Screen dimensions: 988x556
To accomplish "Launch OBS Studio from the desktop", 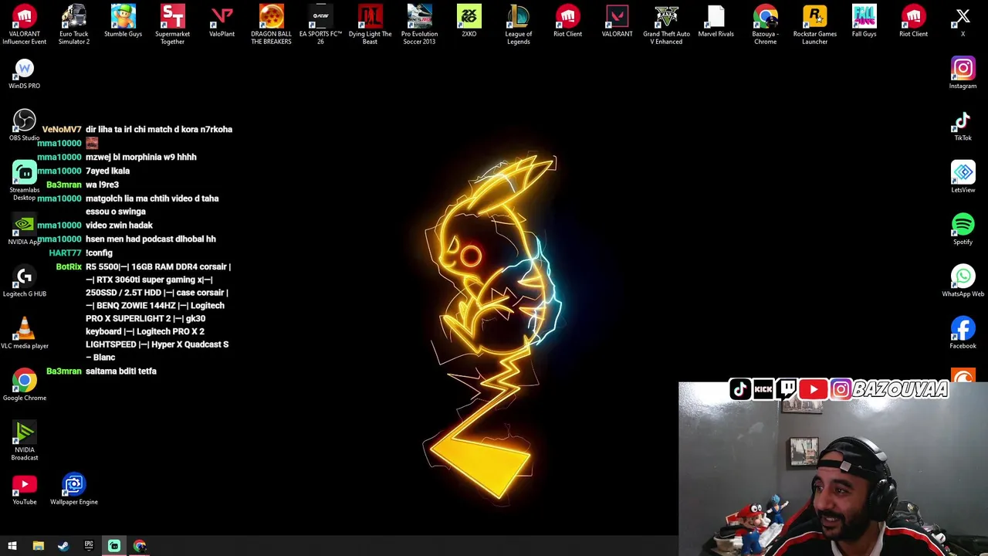I will coord(25,125).
